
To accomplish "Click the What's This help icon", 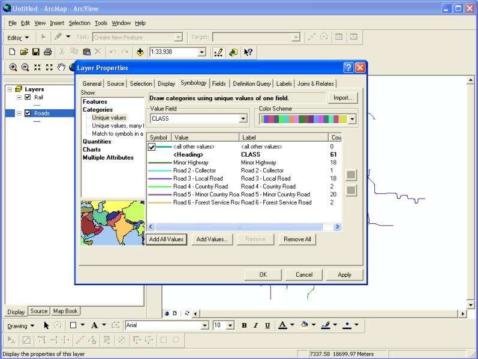I will point(248,52).
